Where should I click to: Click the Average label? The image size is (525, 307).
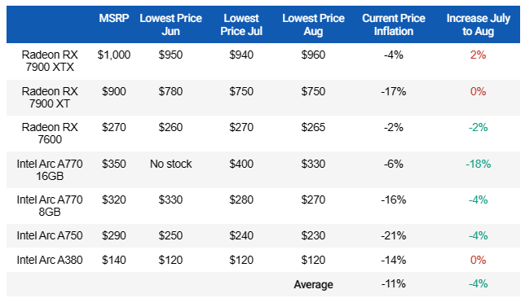[313, 284]
